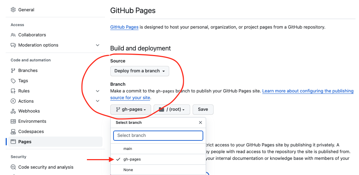Open the GitHub Pages documentation link
Screen dimensions: 359x175
(124, 27)
